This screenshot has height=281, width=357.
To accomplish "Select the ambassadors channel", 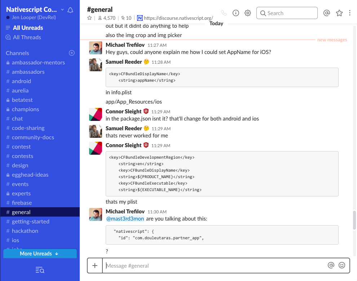I will (28, 72).
